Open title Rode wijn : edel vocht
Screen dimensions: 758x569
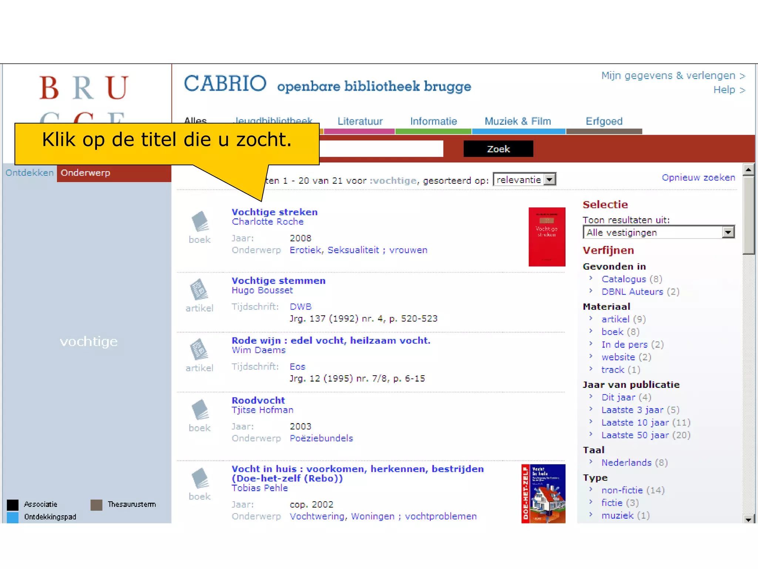tap(331, 340)
